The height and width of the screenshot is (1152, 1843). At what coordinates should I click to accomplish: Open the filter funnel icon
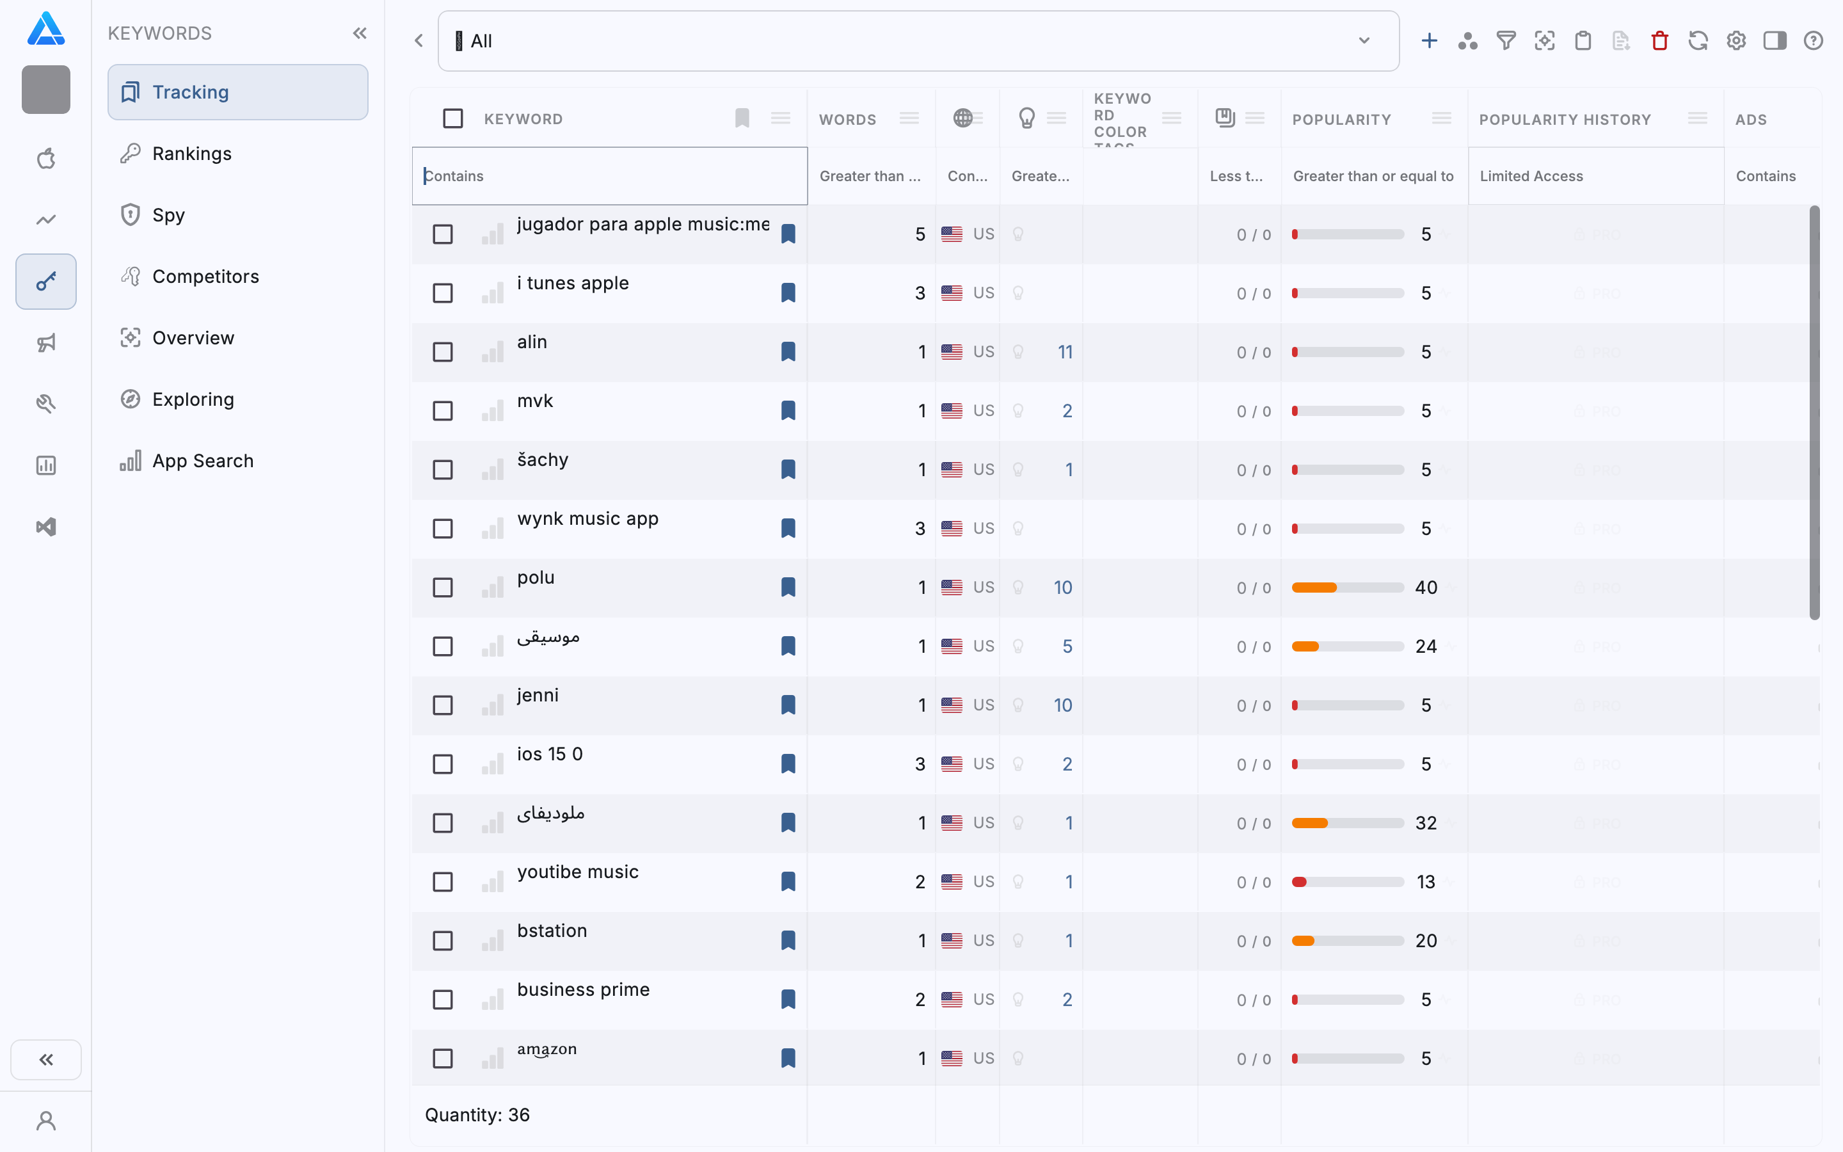pos(1506,41)
